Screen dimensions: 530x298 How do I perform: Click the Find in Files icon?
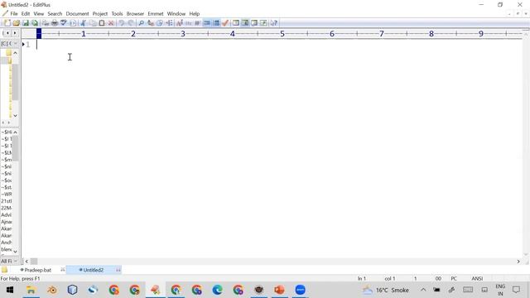click(x=160, y=23)
